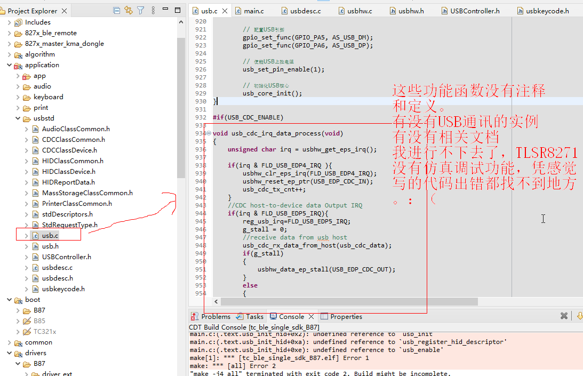This screenshot has width=583, height=376.
Task: Maximize the Project Explorer panel
Action: coord(178,10)
